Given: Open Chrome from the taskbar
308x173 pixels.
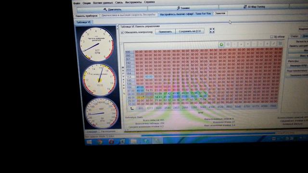Looking at the screenshot, I should coord(100,142).
